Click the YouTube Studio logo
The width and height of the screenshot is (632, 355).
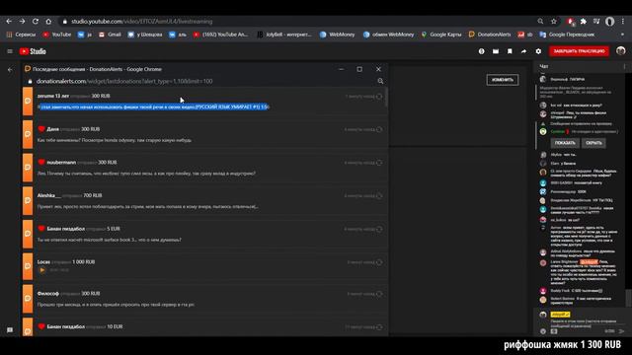33,51
